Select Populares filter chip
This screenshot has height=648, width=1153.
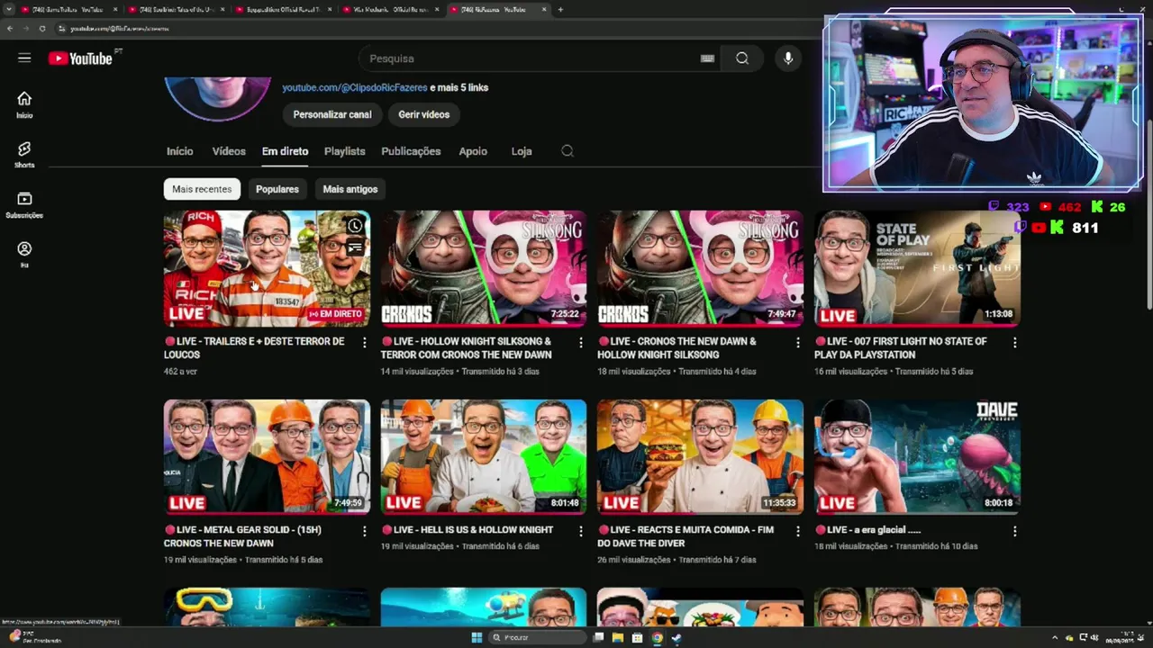point(277,189)
